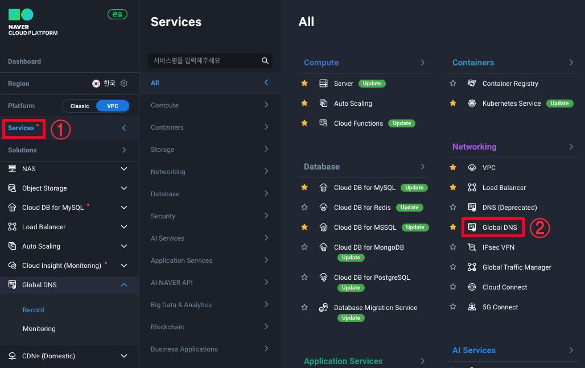Click the 5G Connect icon
This screenshot has height=368, width=585.
(472, 307)
